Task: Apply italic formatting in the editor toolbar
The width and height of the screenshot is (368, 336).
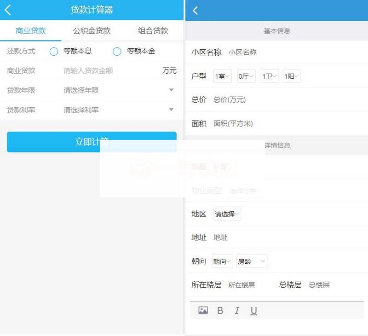Action: point(236,310)
